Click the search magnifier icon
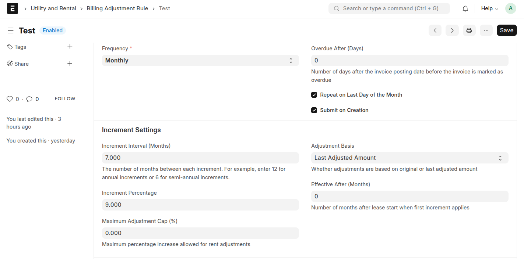 (x=336, y=8)
